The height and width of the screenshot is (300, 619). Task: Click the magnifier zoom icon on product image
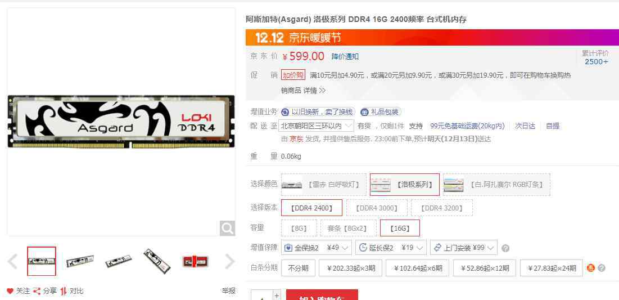coord(227,228)
